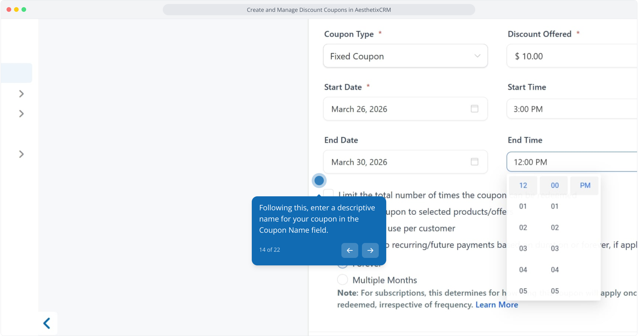Choose hour 03 in time picker
638x336 pixels.
point(523,248)
